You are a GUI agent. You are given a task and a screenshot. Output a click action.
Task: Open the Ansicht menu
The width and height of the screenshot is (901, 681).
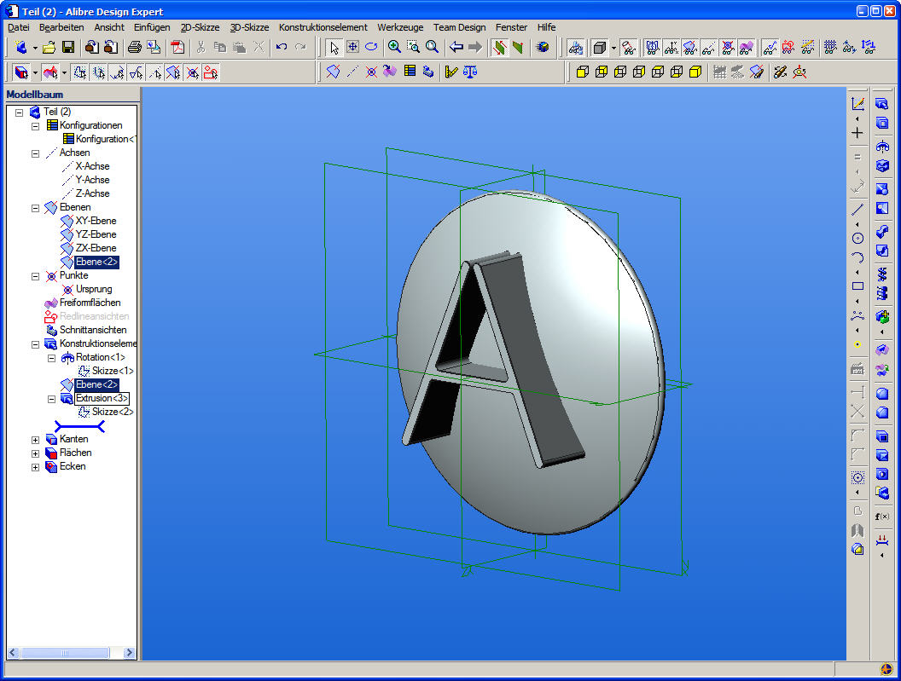109,27
